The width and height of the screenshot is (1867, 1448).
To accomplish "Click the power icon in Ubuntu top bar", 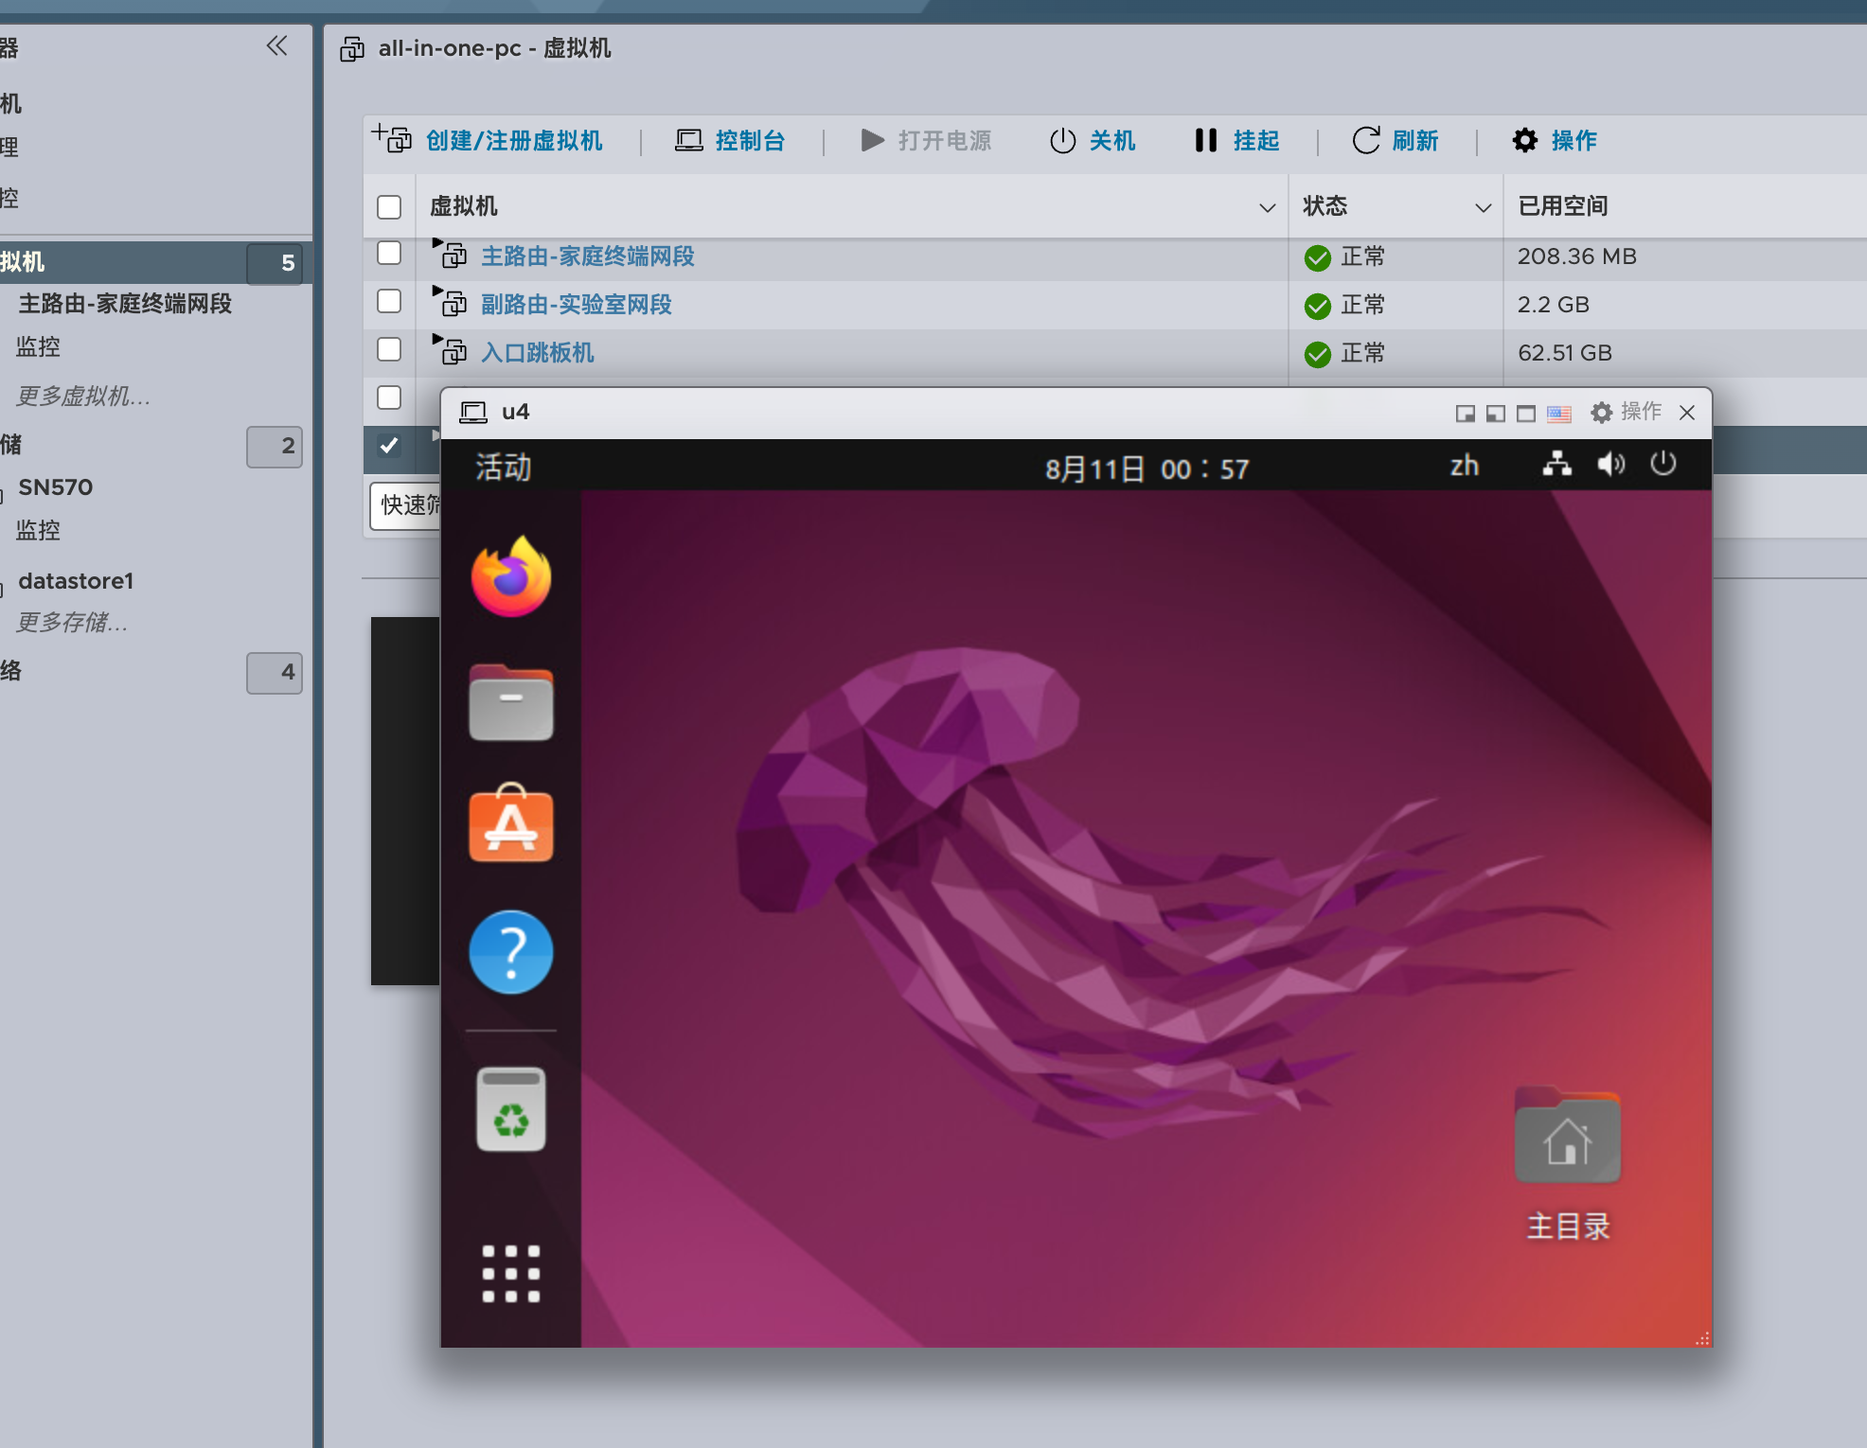I will click(1663, 464).
